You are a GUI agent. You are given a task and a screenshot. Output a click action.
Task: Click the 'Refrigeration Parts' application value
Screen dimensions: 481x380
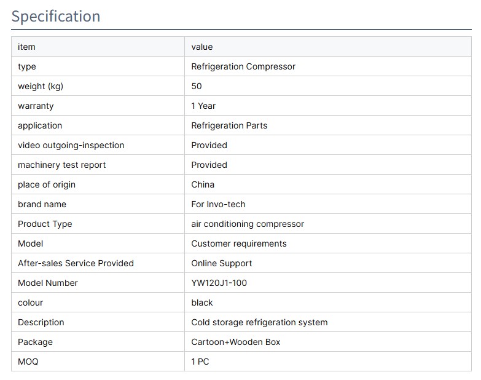[229, 125]
